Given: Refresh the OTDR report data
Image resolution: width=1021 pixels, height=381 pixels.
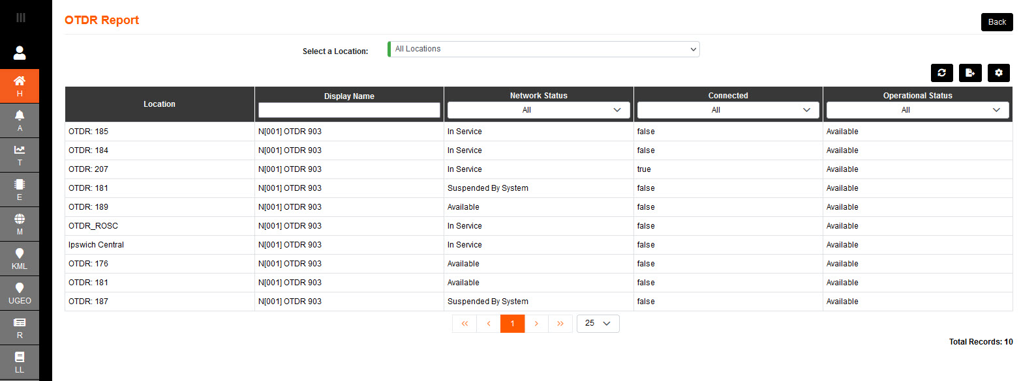Looking at the screenshot, I should [x=941, y=73].
